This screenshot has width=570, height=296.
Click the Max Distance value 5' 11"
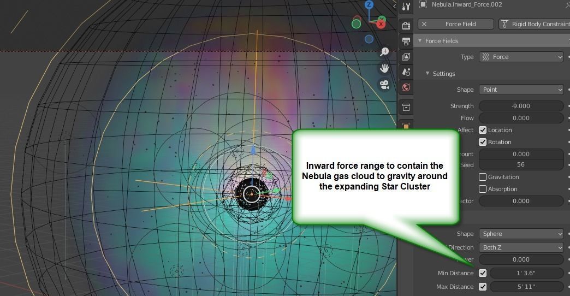click(526, 287)
